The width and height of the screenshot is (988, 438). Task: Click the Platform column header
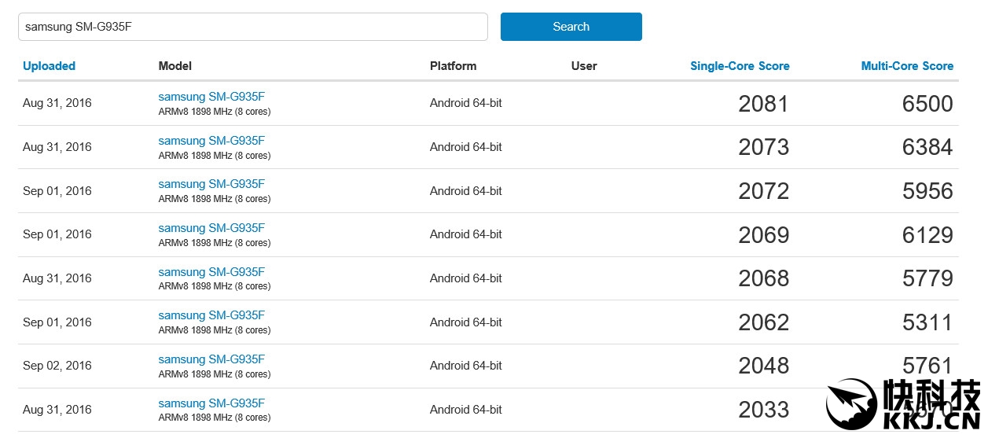point(453,66)
